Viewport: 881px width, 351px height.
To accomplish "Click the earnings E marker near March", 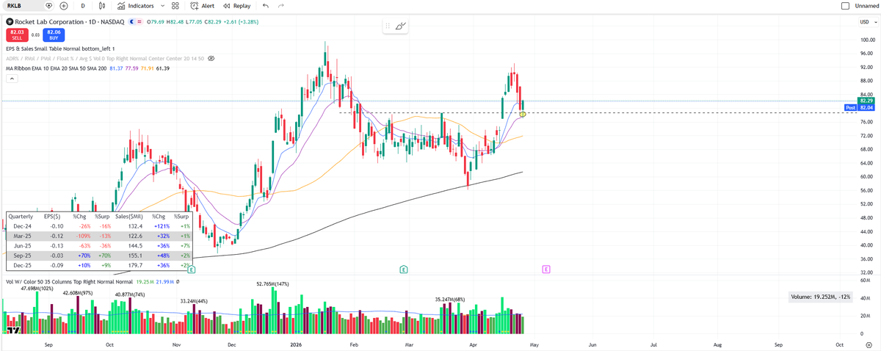I will click(403, 269).
